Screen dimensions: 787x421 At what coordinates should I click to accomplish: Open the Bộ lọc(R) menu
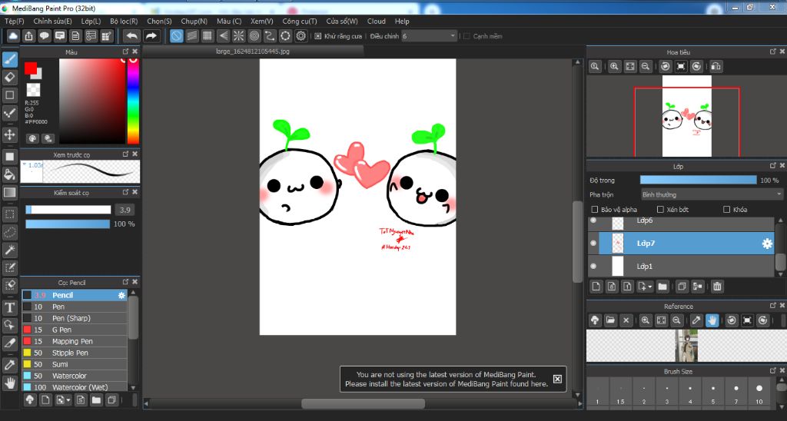pyautogui.click(x=124, y=21)
